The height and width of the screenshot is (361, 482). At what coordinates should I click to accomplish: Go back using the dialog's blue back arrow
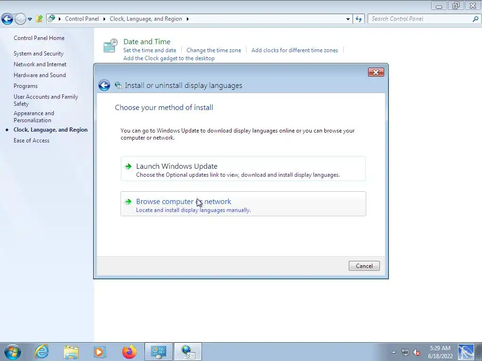click(x=104, y=86)
